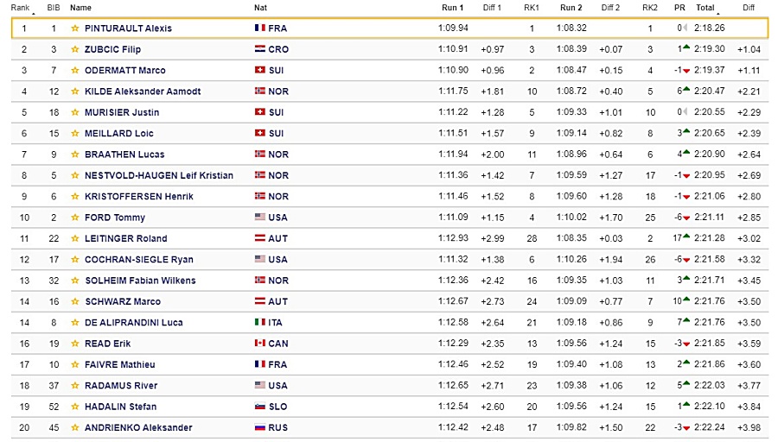Click the Slovenian flag next to SLO
The image size is (778, 442).
point(260,406)
